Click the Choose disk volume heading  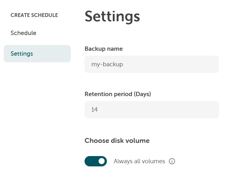[x=117, y=141]
